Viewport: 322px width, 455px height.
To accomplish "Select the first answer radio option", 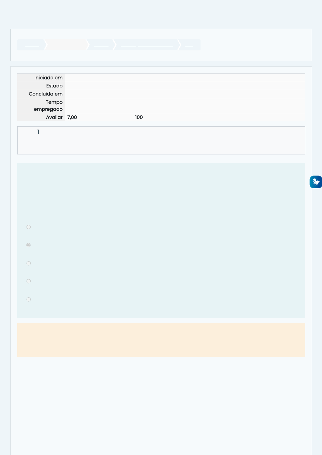I will [28, 227].
